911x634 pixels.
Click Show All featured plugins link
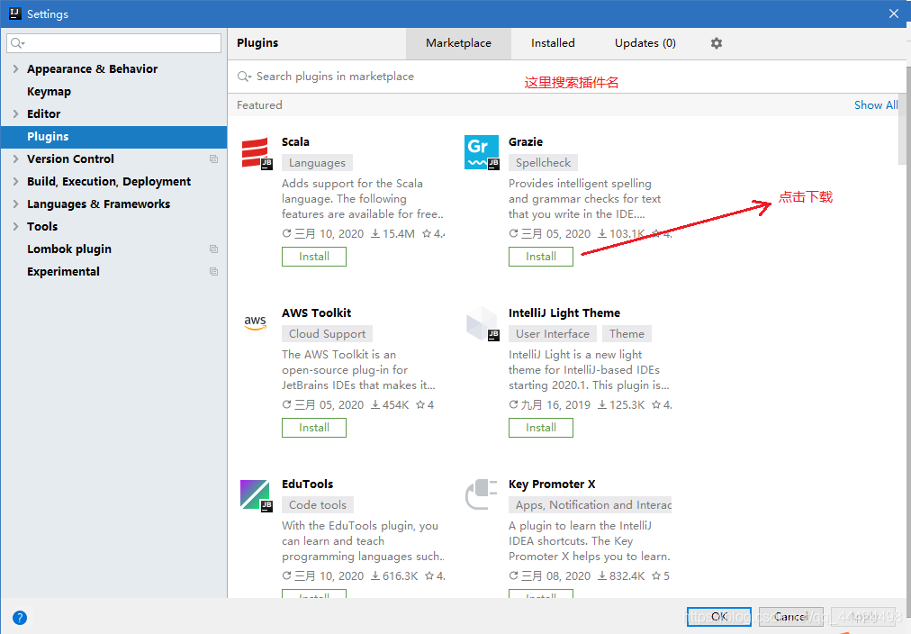876,105
